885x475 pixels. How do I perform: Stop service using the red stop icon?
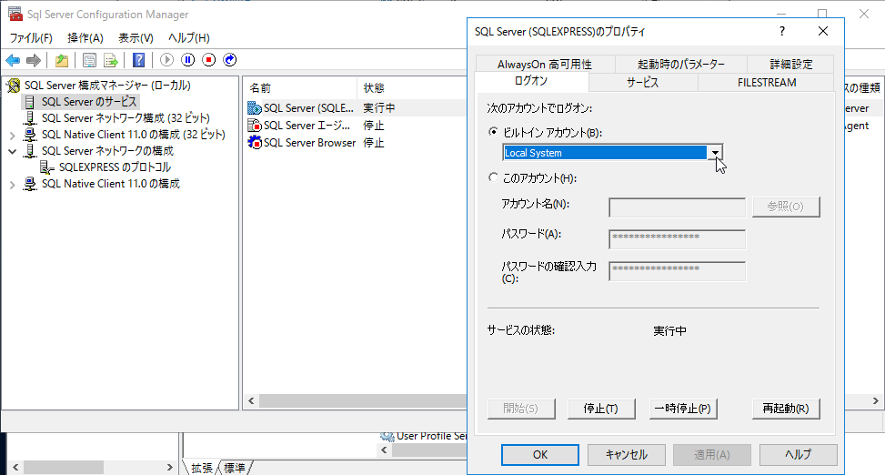pos(209,60)
